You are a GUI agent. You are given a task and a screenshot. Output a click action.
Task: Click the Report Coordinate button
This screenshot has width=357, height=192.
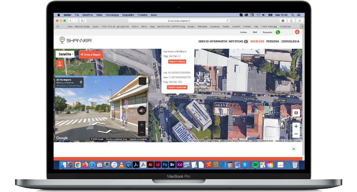coord(177,87)
